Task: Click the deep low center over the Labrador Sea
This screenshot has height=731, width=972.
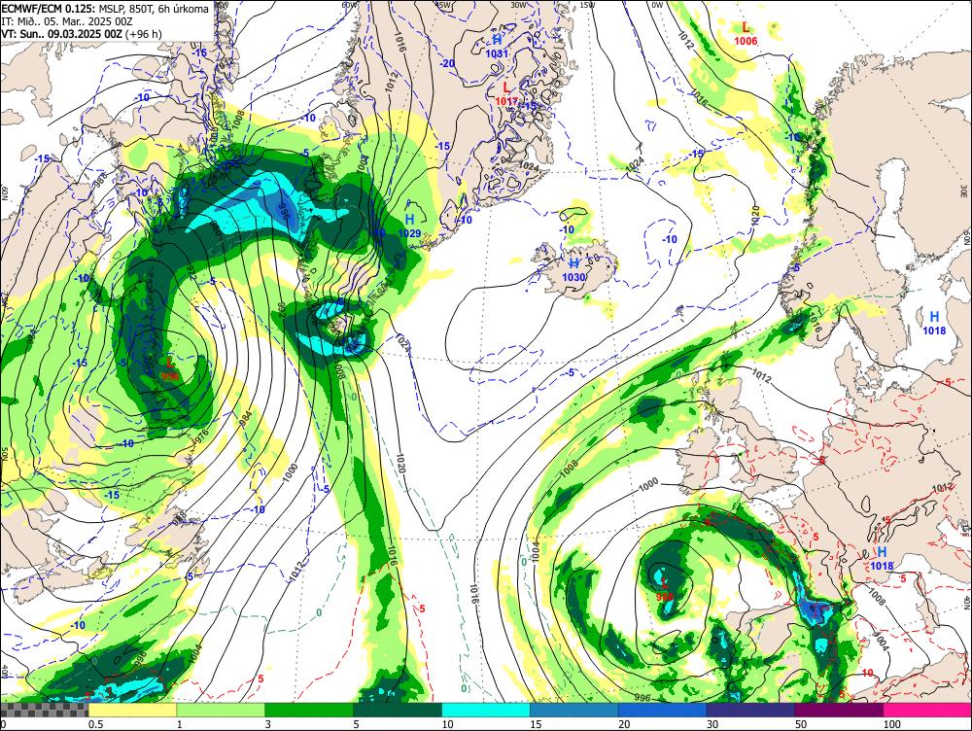Action: click(x=170, y=368)
